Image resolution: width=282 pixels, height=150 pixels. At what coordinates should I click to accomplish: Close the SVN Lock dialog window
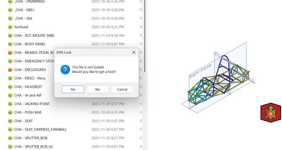(x=134, y=52)
